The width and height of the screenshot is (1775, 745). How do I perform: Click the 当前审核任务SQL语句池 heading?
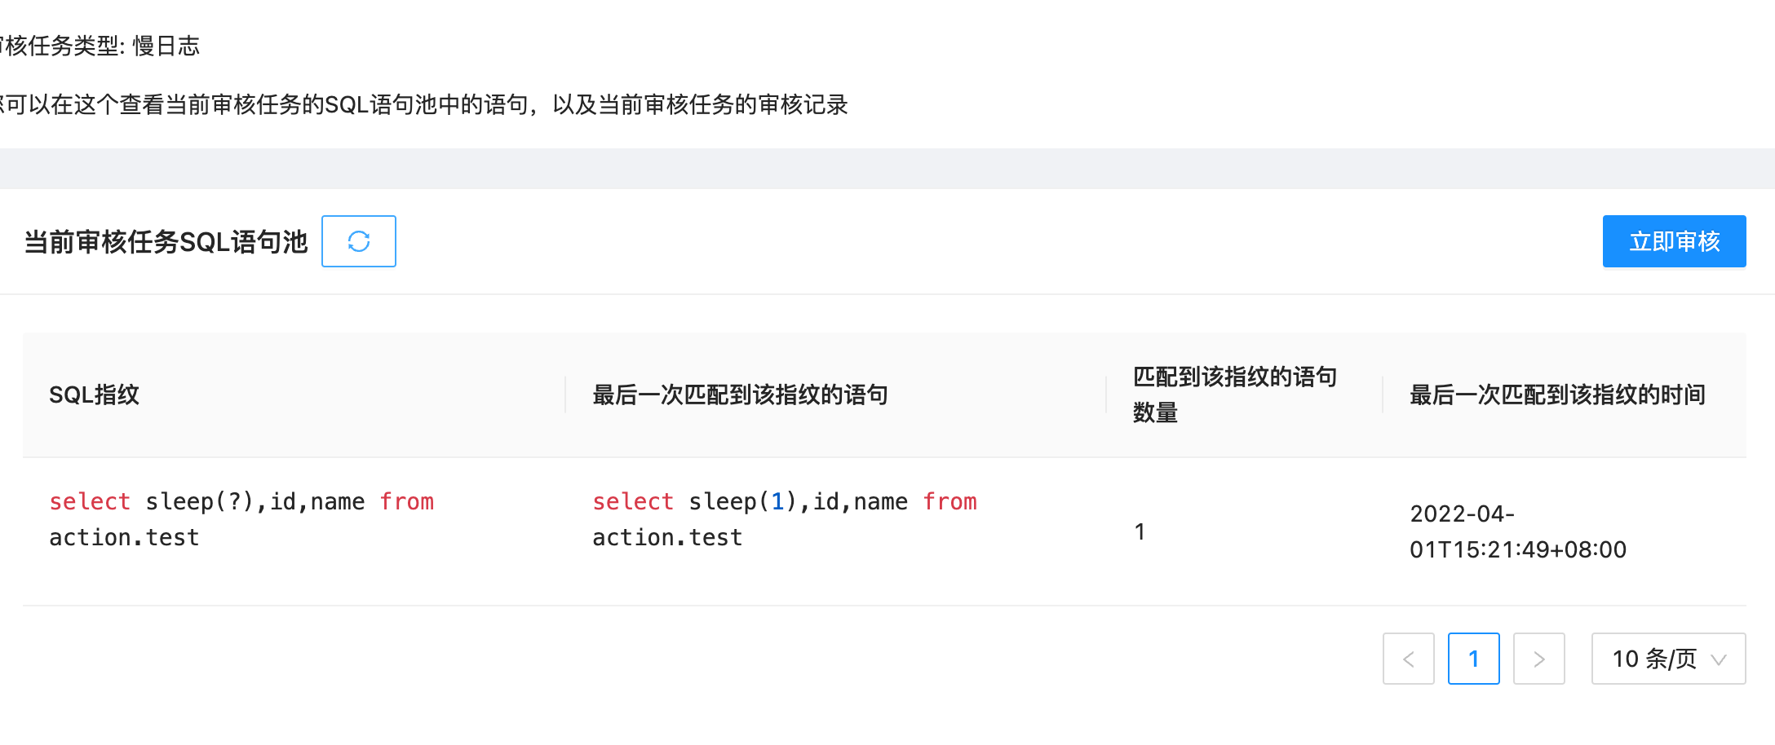(165, 241)
